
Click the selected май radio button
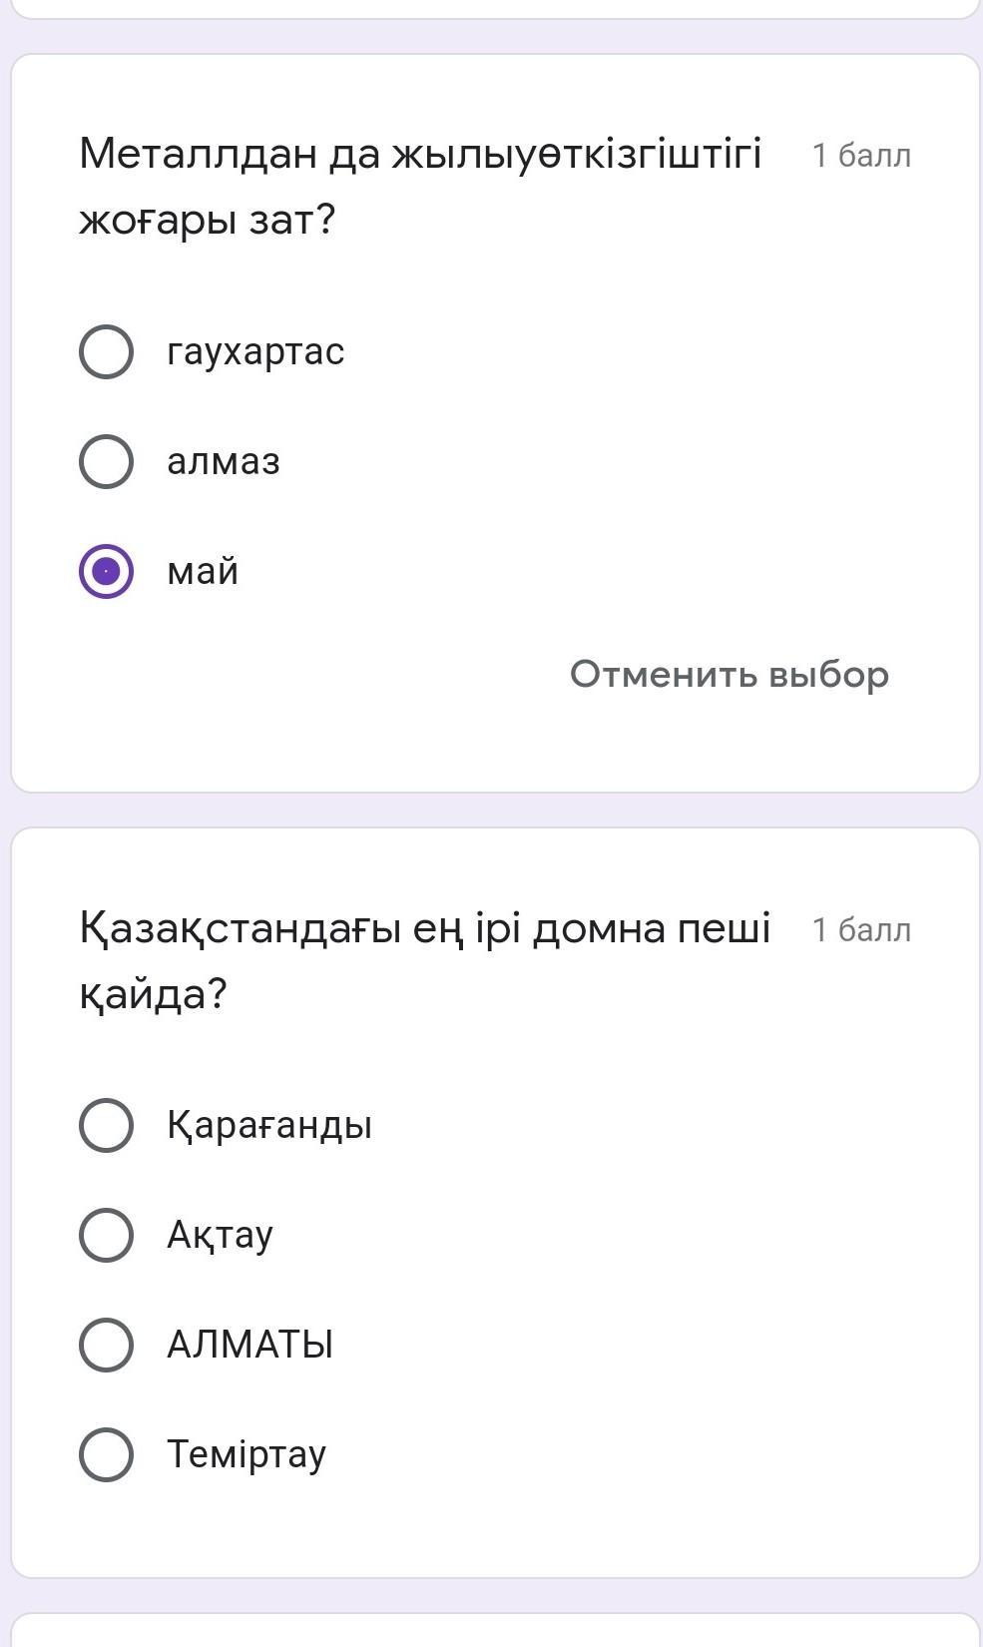106,571
